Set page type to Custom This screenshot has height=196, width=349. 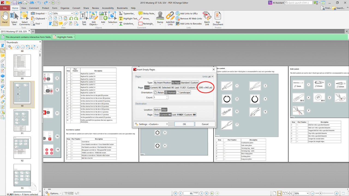point(194,82)
